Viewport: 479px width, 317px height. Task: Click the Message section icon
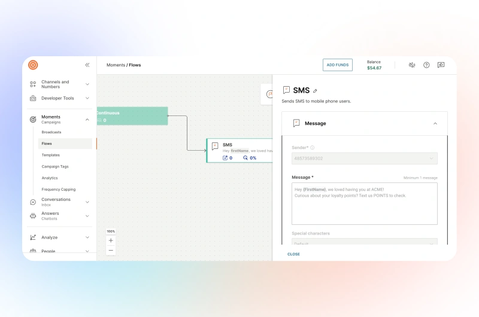(296, 123)
